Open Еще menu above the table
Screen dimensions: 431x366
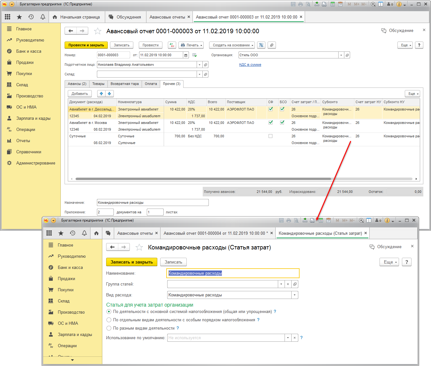tap(412, 94)
